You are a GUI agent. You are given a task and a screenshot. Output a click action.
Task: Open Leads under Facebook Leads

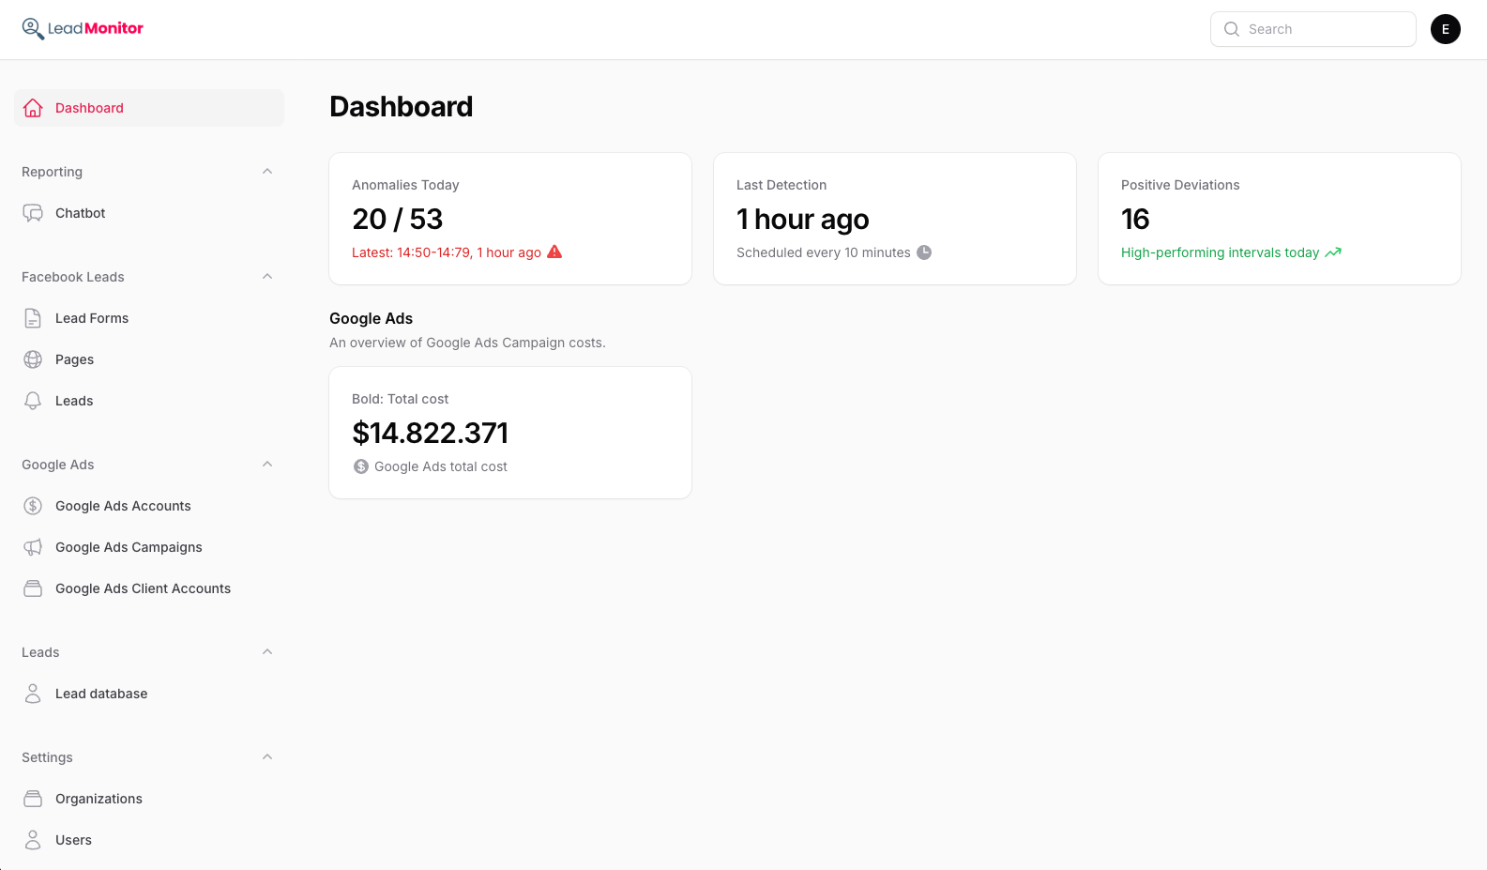(149, 401)
